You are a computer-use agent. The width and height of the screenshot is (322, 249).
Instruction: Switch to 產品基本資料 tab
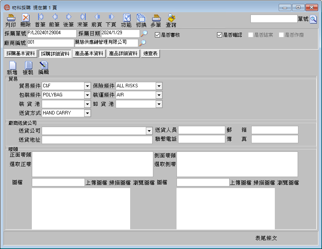coord(89,53)
